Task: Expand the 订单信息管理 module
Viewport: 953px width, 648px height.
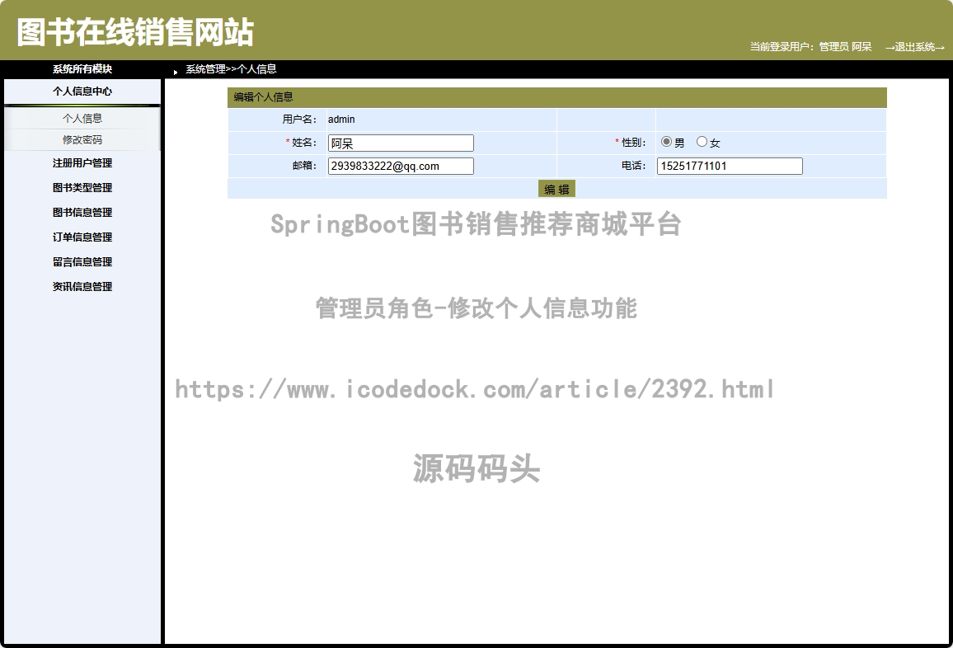Action: [x=82, y=237]
